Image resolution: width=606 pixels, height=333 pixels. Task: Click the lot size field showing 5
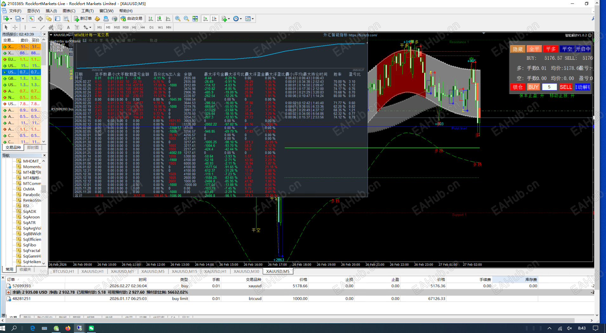point(549,87)
